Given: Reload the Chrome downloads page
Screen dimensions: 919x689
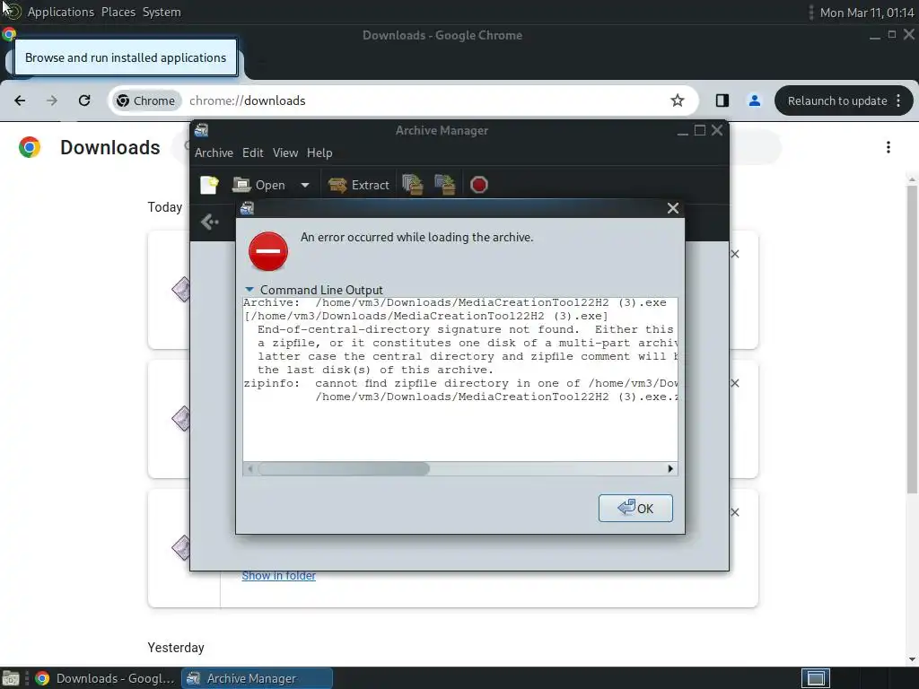Looking at the screenshot, I should tap(84, 100).
